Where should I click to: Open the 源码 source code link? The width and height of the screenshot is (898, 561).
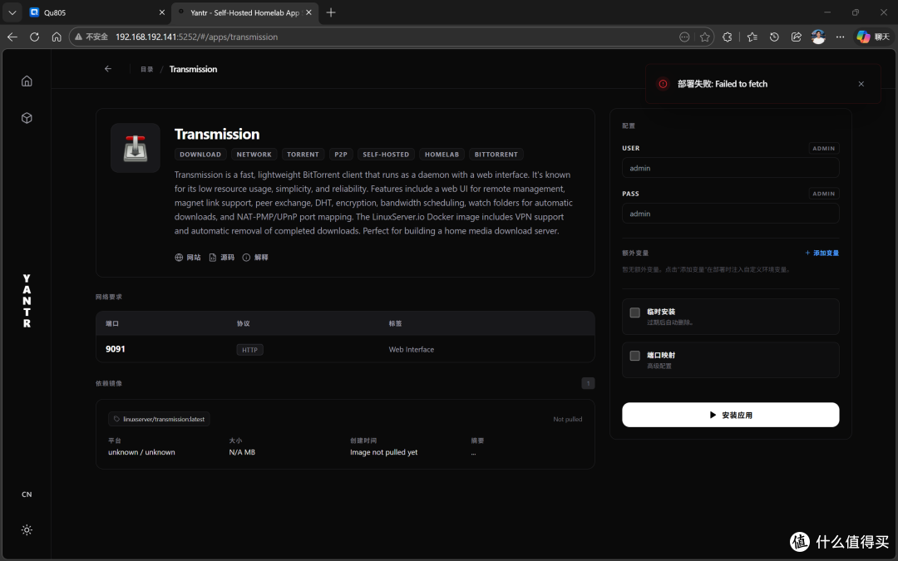pyautogui.click(x=222, y=258)
